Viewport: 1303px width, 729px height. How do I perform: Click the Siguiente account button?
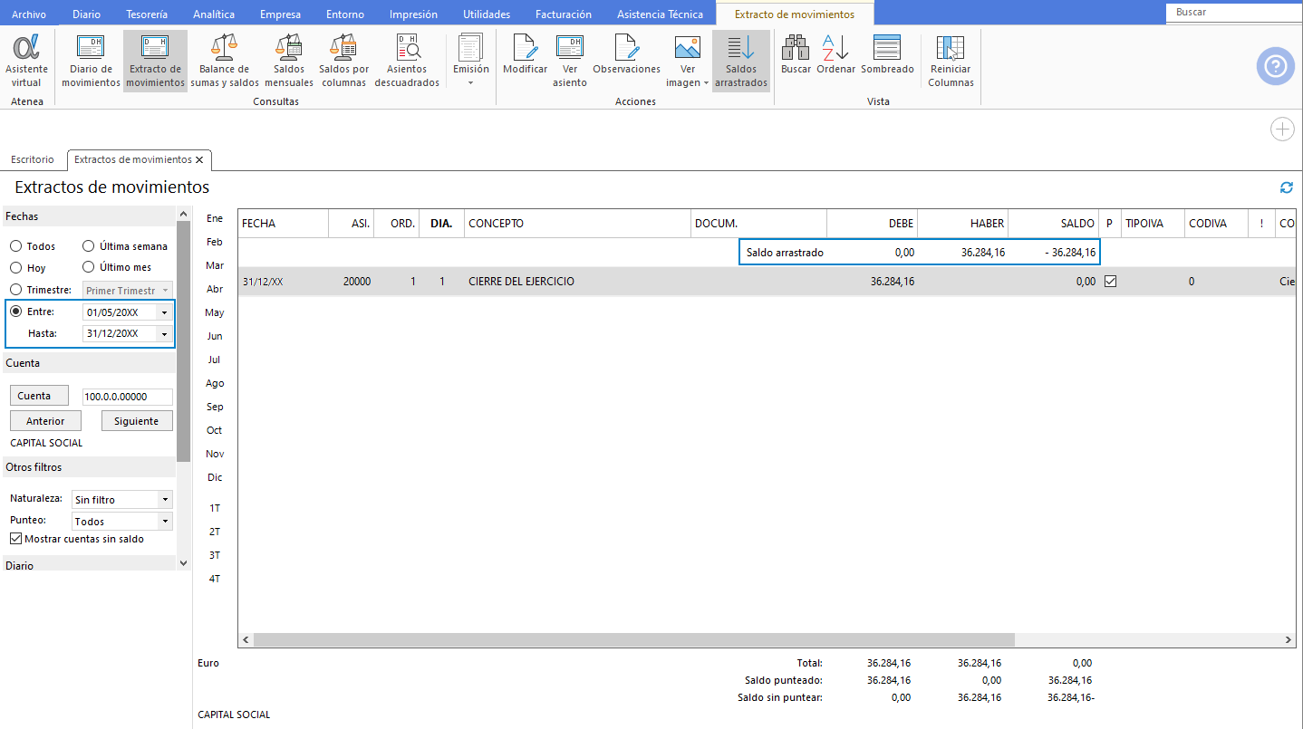click(x=137, y=421)
